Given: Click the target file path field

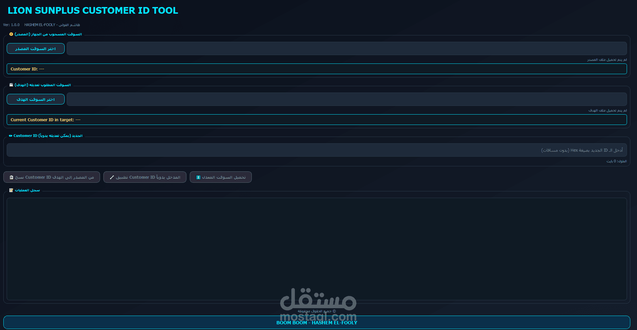Looking at the screenshot, I should pyautogui.click(x=347, y=99).
